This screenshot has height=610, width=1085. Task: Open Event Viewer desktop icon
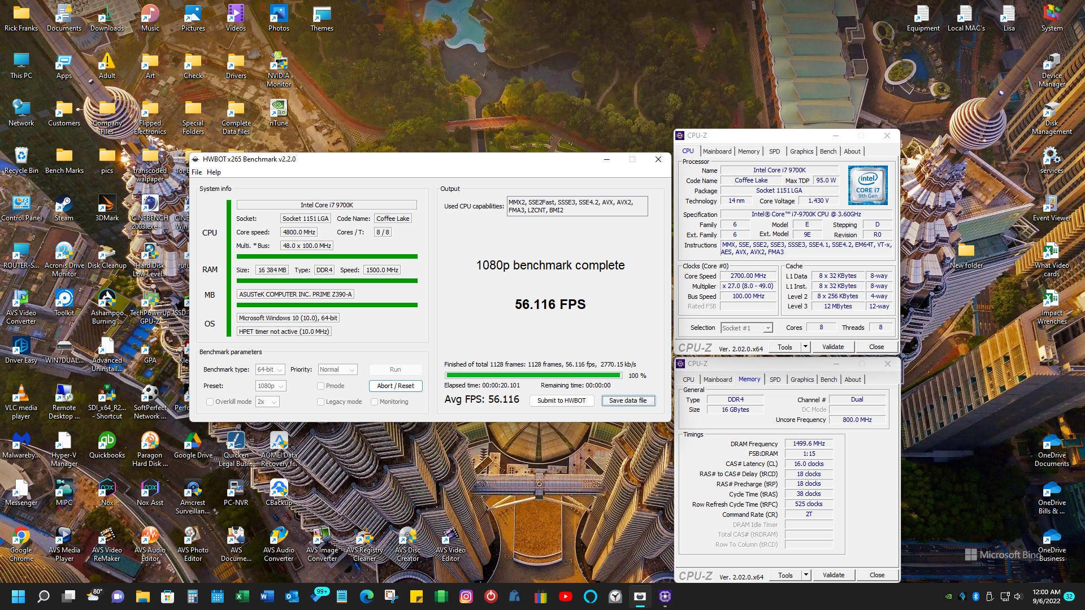click(1052, 207)
